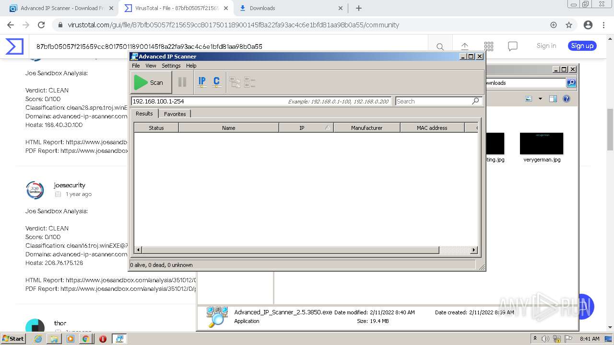Open the thor user profile link
The width and height of the screenshot is (614, 345).
click(60, 323)
